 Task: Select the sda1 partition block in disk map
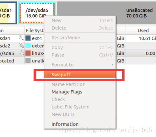[x=8, y=13]
